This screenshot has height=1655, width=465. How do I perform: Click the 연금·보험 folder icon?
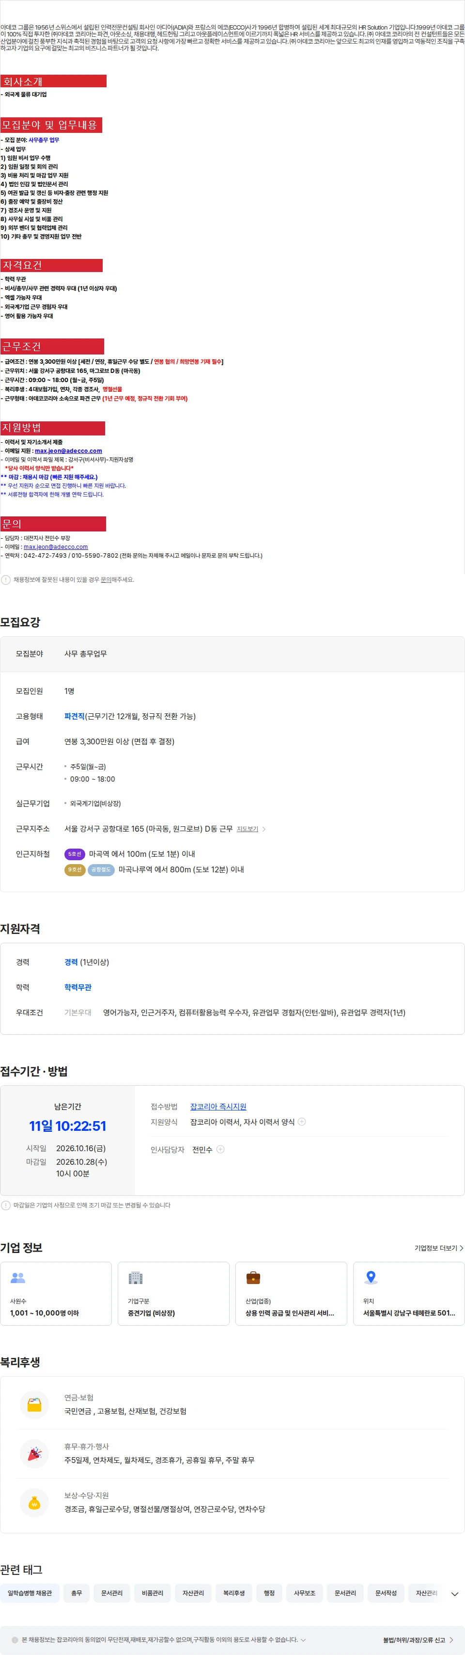click(35, 1404)
